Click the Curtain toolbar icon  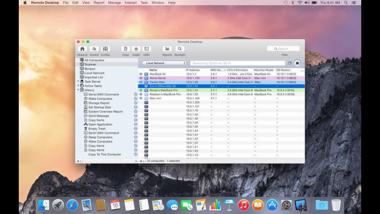click(x=105, y=49)
